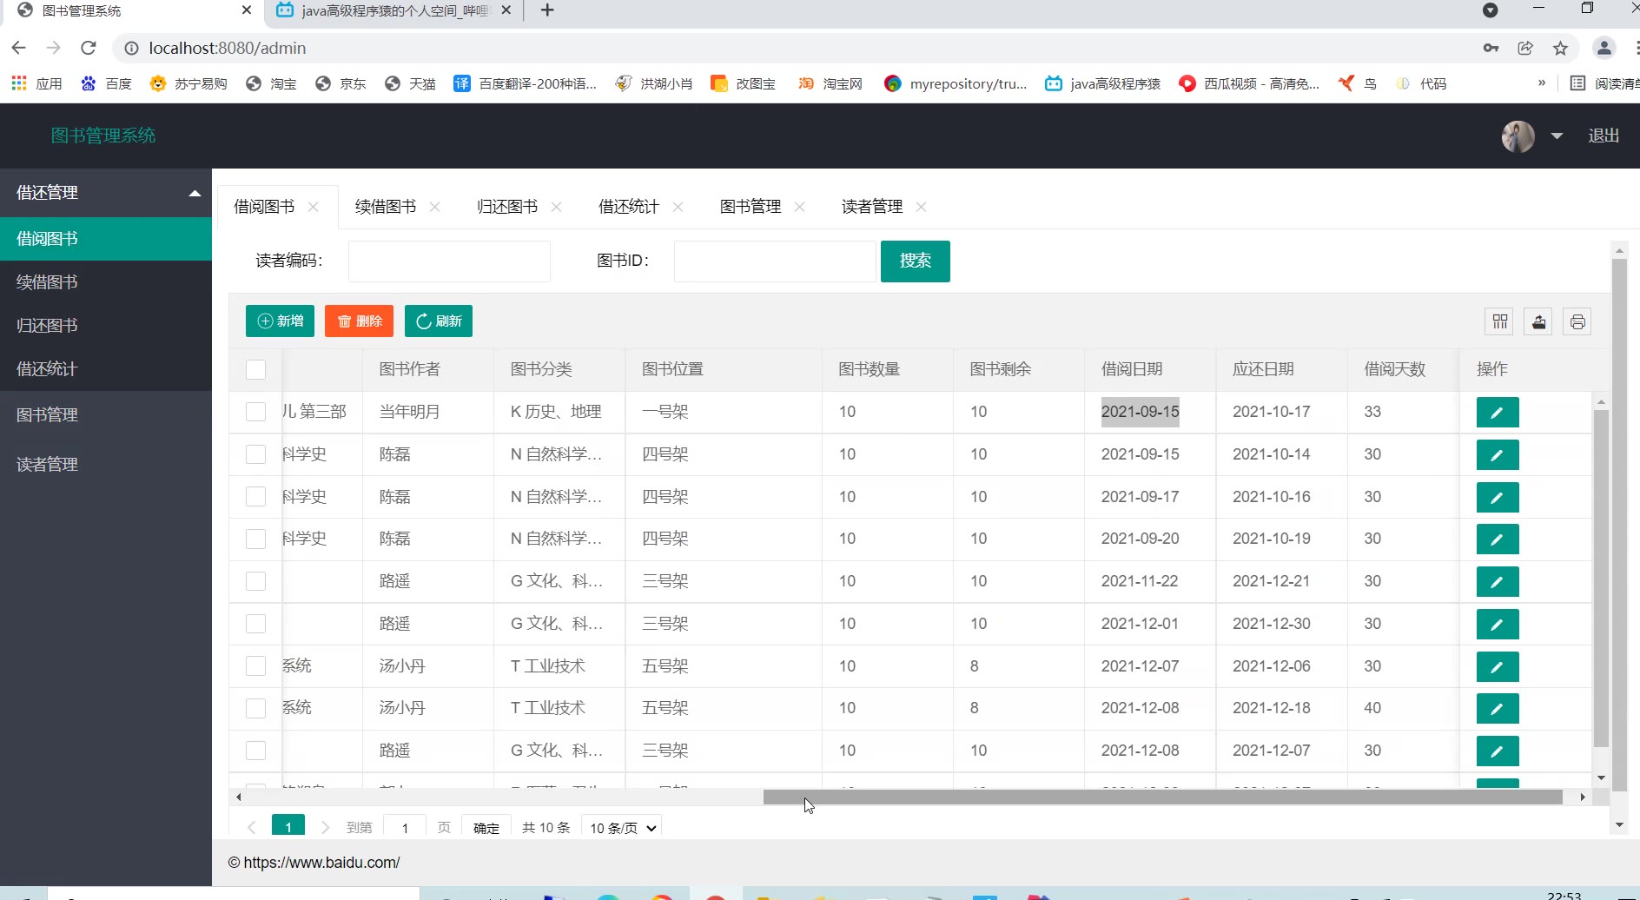Image resolution: width=1640 pixels, height=900 pixels.
Task: Click edit pencil for 2021-09-20 borrow row
Action: (x=1497, y=539)
